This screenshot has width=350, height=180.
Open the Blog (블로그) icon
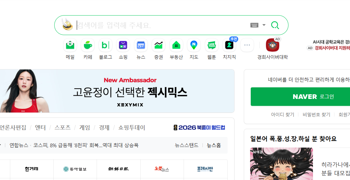coord(105,45)
